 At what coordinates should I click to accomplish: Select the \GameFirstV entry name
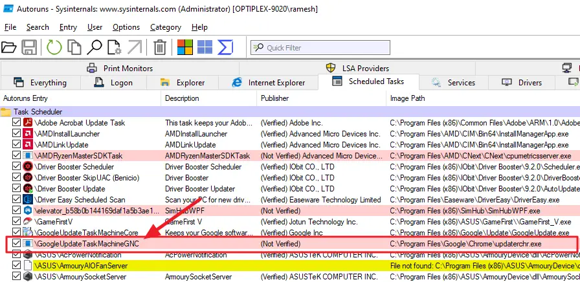(53, 222)
